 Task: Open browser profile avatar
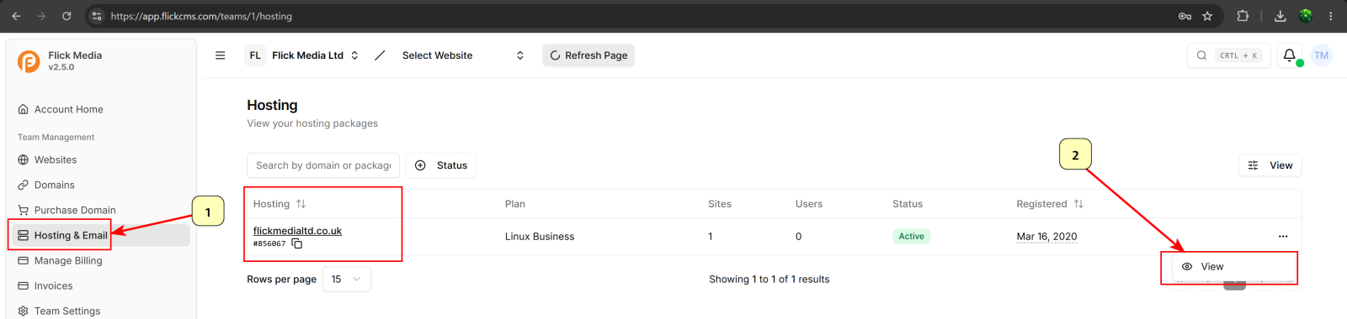[1306, 16]
